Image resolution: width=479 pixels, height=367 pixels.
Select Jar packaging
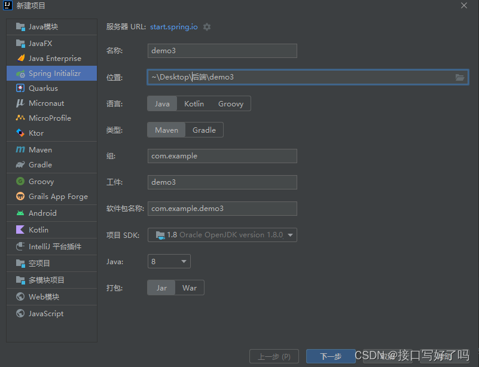pyautogui.click(x=161, y=288)
